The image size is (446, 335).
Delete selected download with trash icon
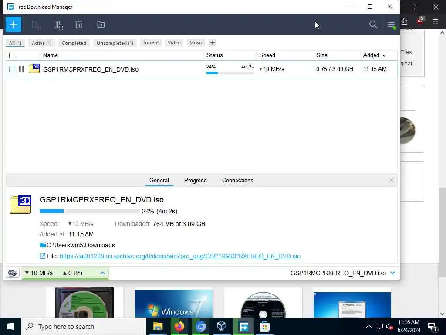coord(79,25)
